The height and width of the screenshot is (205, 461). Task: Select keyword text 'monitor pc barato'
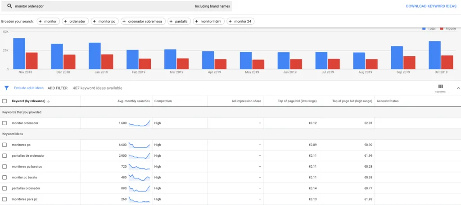(24, 178)
